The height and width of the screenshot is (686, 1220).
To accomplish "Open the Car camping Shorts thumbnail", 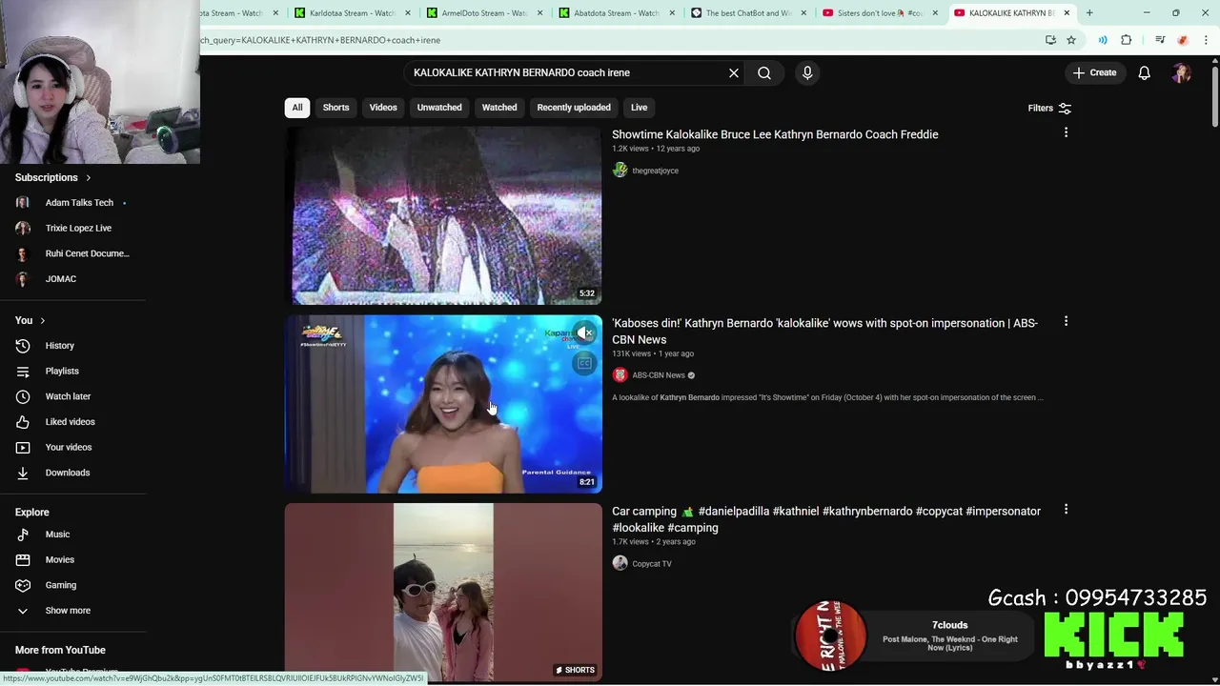I will [443, 592].
